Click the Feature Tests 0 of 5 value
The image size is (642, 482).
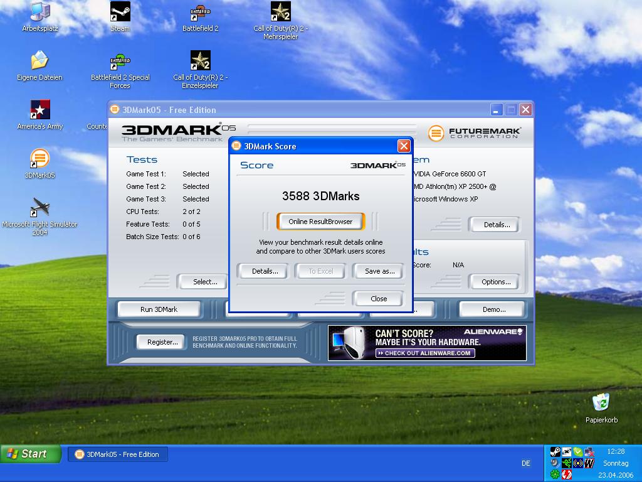click(191, 224)
